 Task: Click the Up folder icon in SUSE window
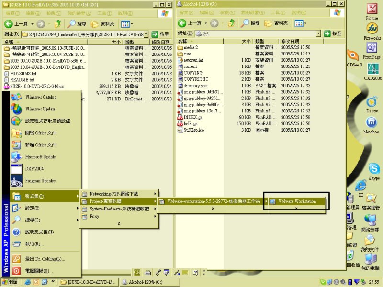pos(58,23)
